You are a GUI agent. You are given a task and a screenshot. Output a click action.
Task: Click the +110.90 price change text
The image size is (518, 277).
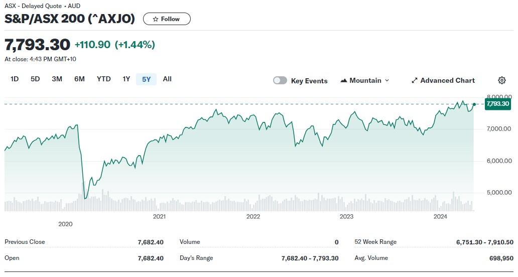click(x=92, y=45)
